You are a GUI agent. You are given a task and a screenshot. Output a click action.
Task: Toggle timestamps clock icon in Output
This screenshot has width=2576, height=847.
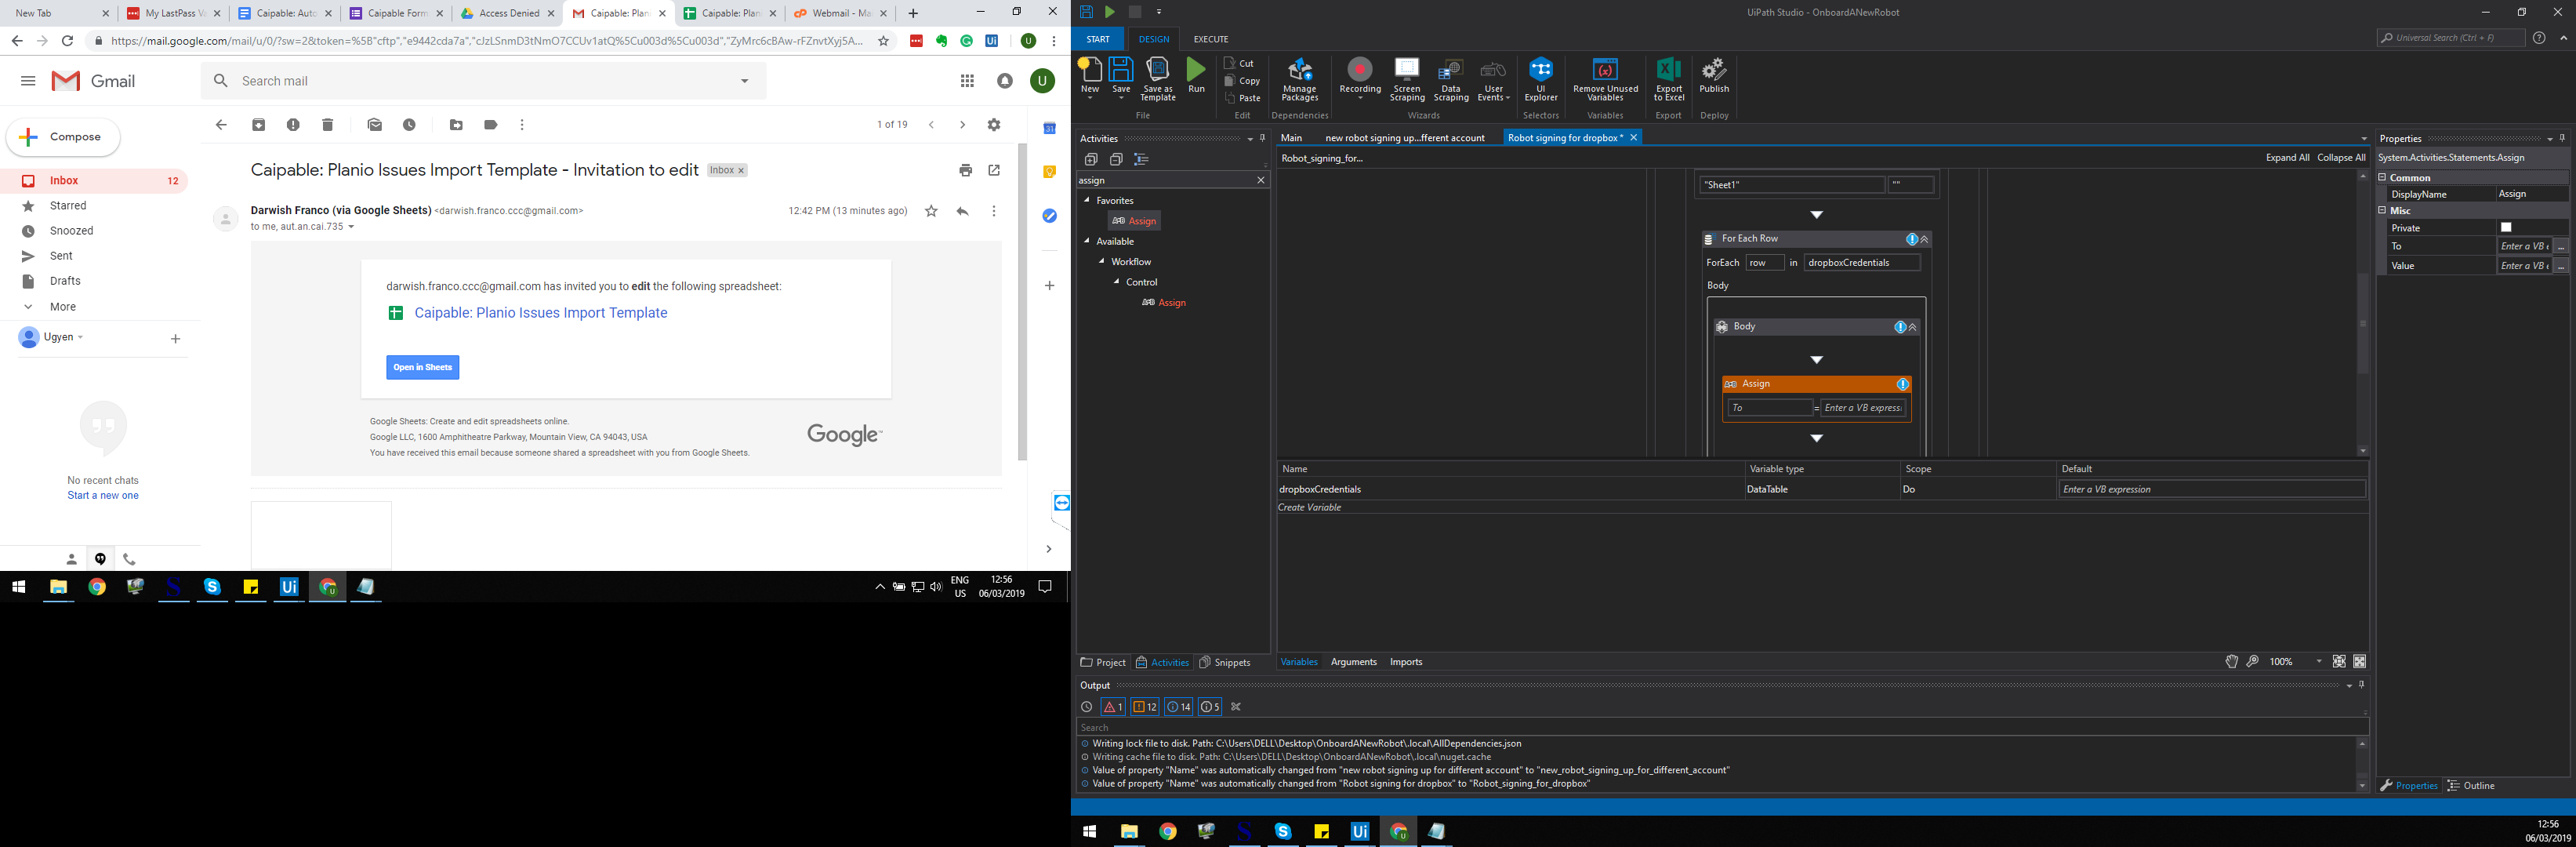[1086, 707]
